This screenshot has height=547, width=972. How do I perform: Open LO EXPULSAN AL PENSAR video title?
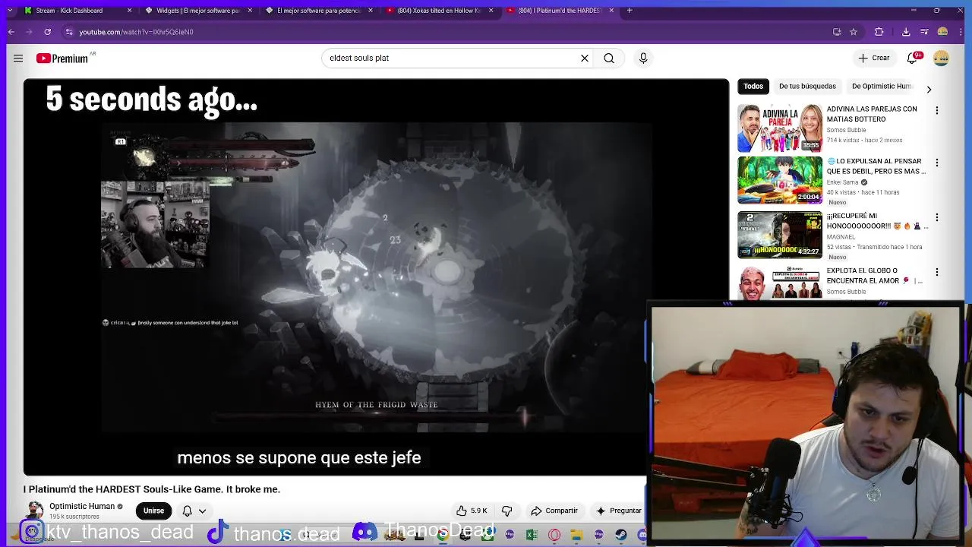(x=876, y=166)
